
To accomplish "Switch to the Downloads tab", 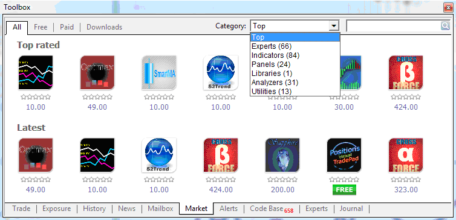I will (x=105, y=27).
